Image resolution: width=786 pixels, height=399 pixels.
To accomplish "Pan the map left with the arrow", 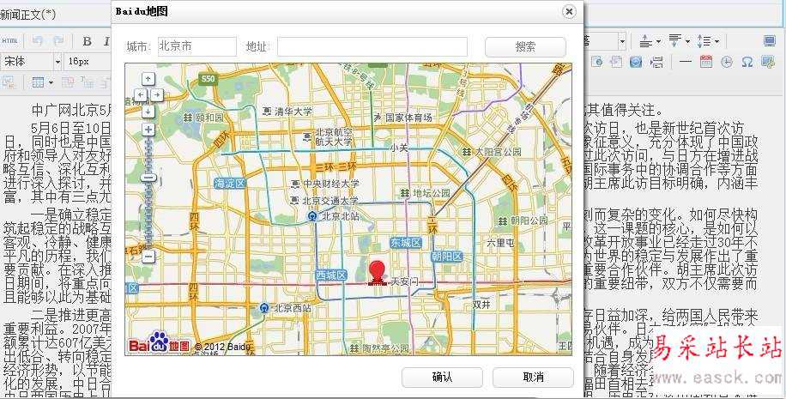I will click(142, 94).
